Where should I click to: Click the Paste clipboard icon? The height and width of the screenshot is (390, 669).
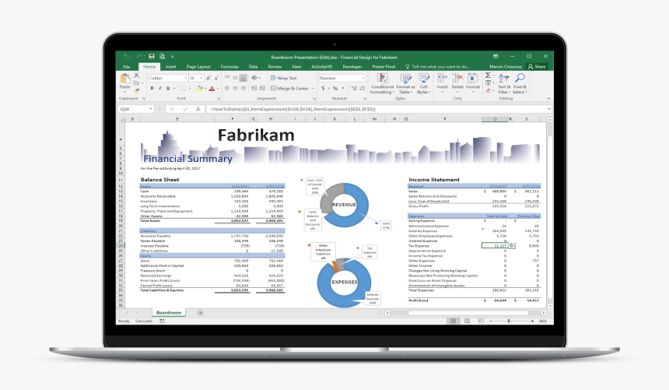[x=124, y=79]
